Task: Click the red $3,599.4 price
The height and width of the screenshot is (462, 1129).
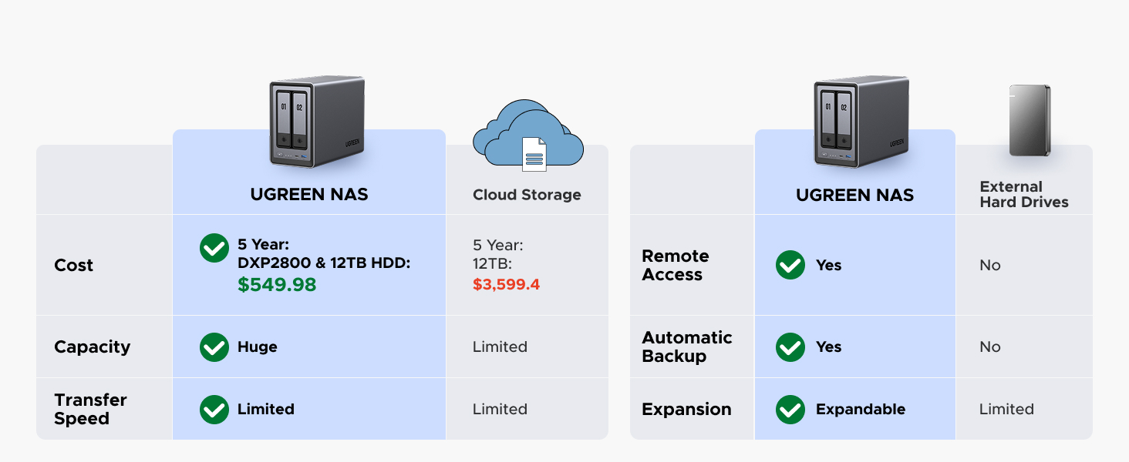Action: tap(506, 285)
